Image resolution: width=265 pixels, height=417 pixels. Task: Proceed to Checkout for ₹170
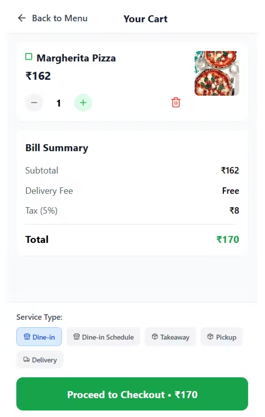[132, 394]
